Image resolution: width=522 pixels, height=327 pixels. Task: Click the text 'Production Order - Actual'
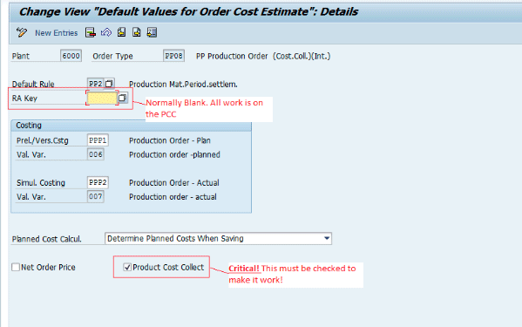[x=174, y=183]
